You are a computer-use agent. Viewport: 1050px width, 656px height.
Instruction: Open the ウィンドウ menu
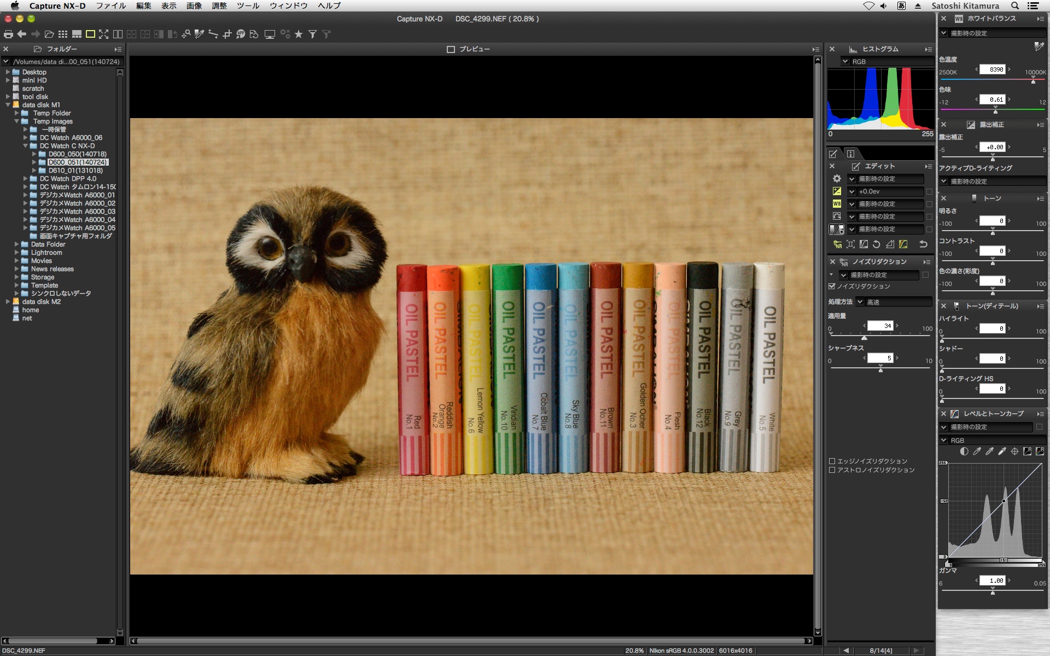288,5
